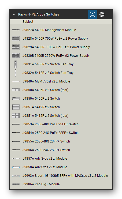
Task: Open the panel settings gear
Action: point(102,14)
